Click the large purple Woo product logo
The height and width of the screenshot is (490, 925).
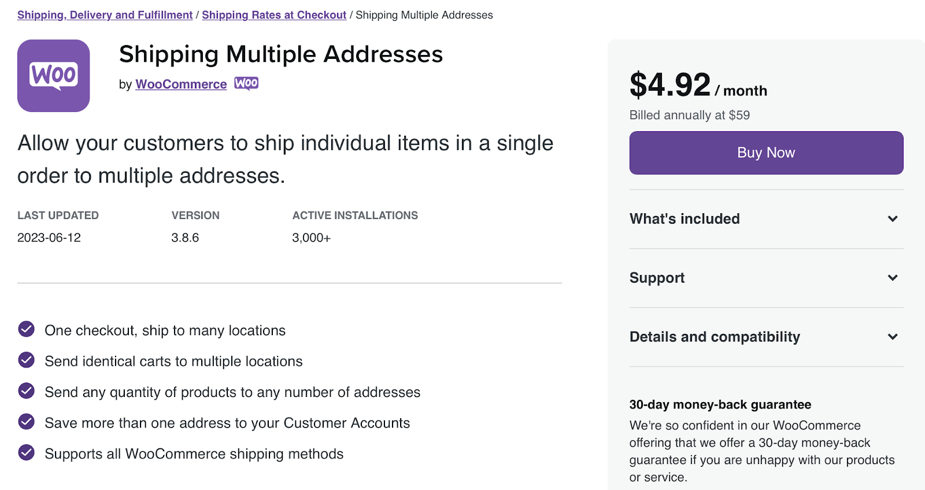coord(54,76)
